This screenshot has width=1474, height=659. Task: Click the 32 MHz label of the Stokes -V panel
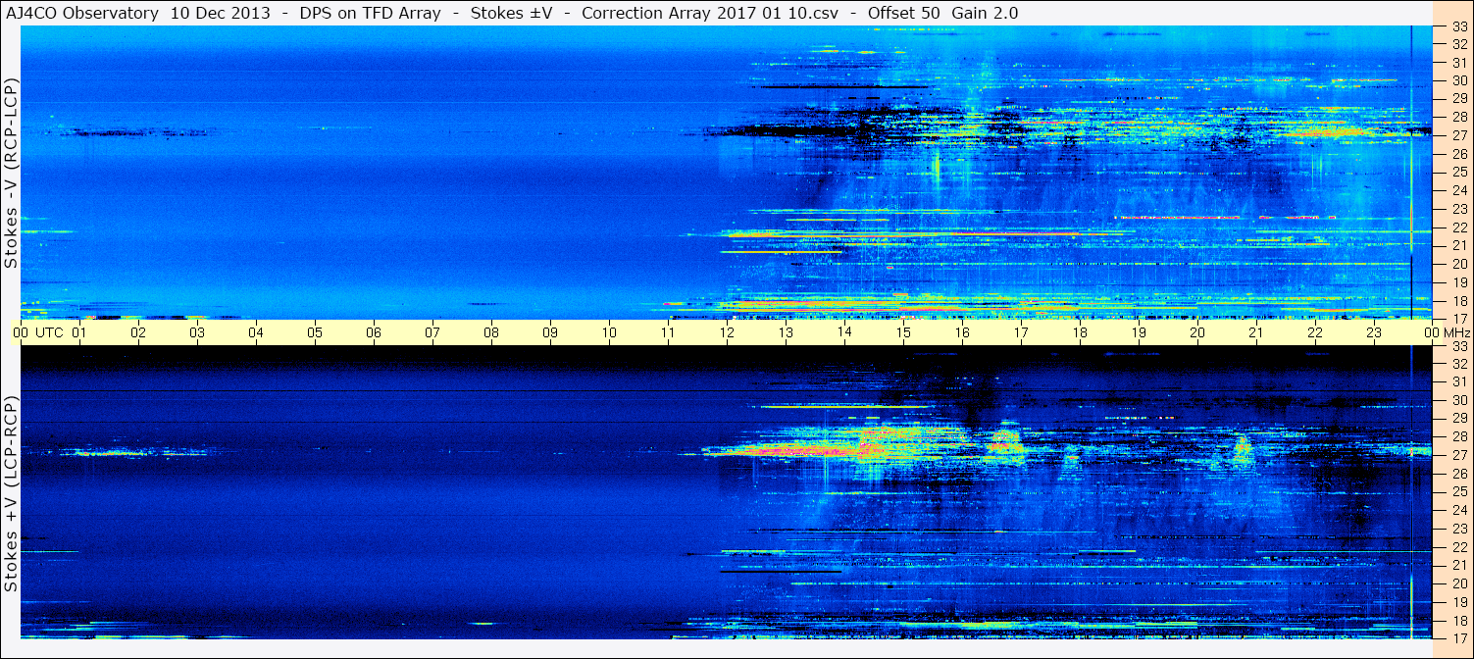pyautogui.click(x=1459, y=44)
